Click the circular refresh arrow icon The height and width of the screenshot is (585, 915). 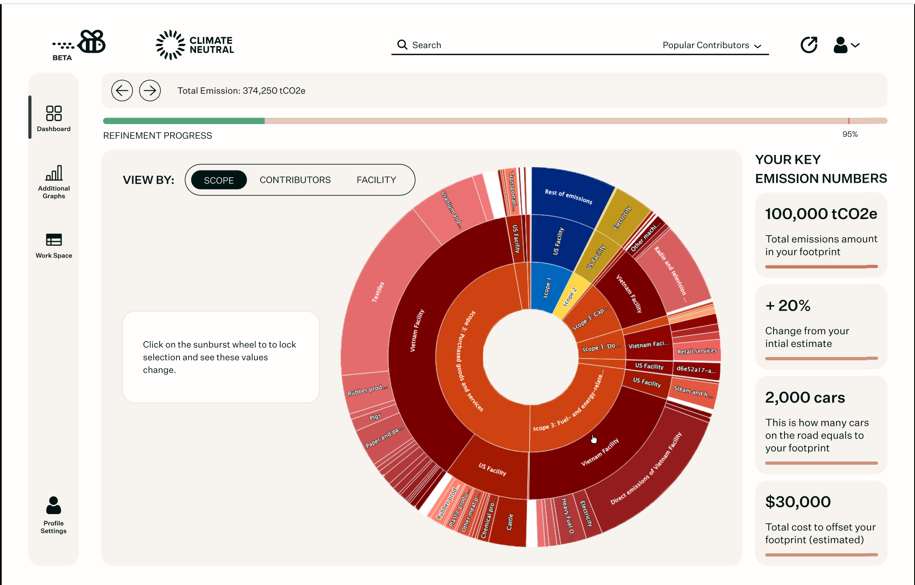point(809,45)
